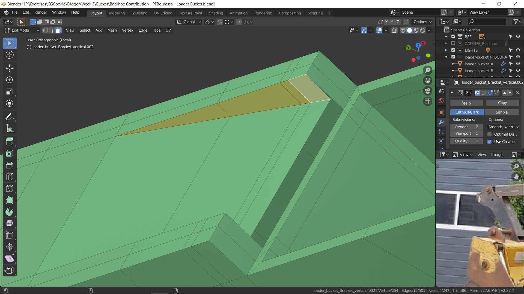Select the Move tool in the toolbar
This screenshot has width=524, height=294.
[10, 68]
